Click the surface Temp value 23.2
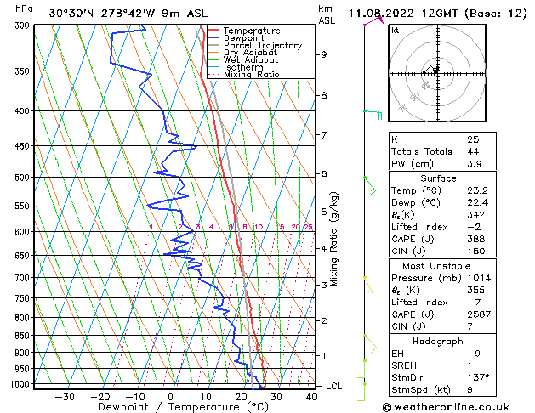Screen dimensions: 535x413 pyautogui.click(x=478, y=190)
